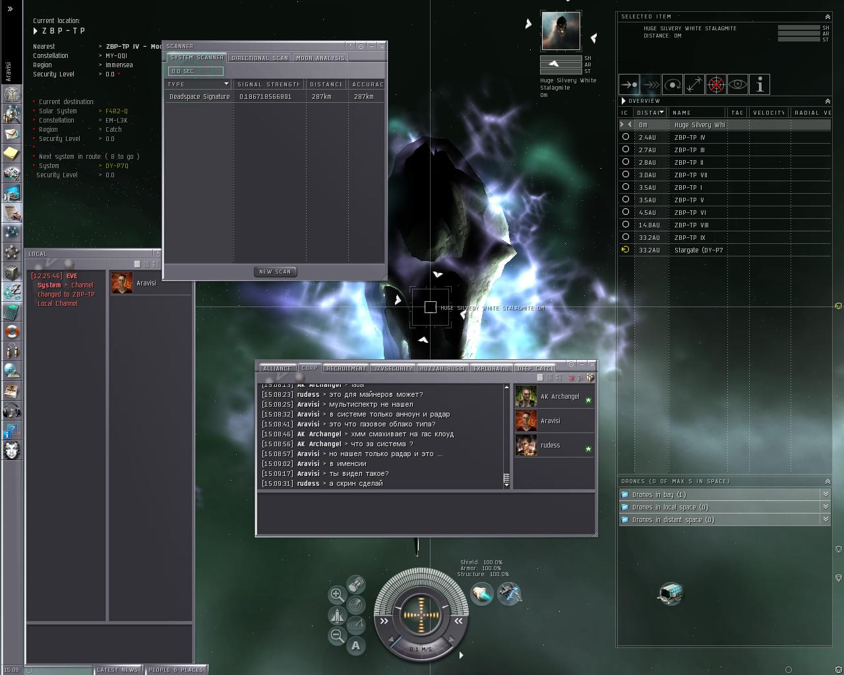Select the Deadspace Signature scan result
Viewport: 844px width, 675px height.
274,96
